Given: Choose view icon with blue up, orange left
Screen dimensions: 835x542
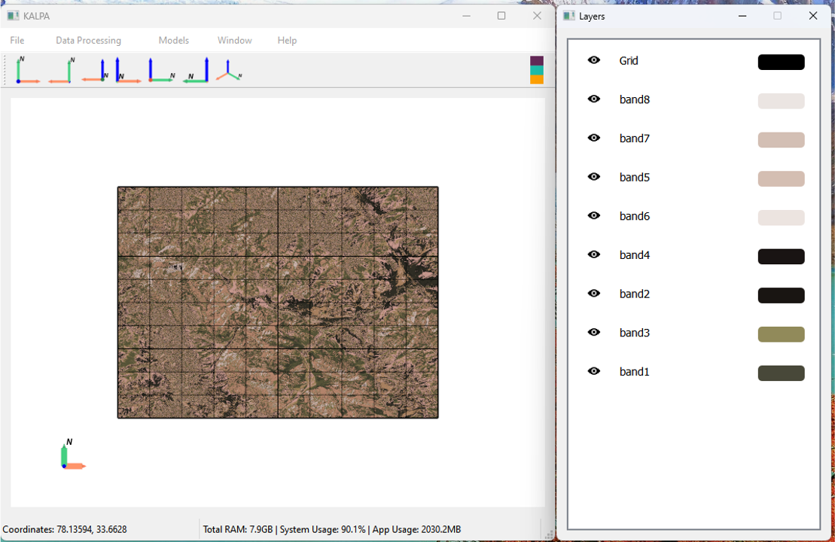Looking at the screenshot, I should point(96,70).
